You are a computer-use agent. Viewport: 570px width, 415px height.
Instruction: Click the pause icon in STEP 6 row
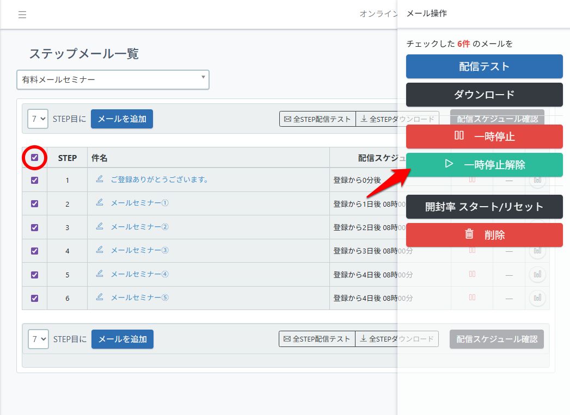[x=472, y=298]
